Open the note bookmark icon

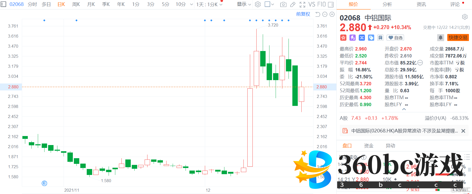click(380, 38)
